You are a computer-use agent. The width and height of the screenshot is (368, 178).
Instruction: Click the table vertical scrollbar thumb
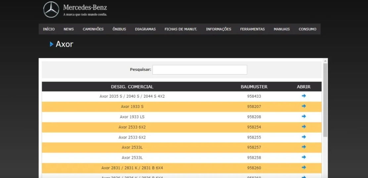tap(325, 100)
